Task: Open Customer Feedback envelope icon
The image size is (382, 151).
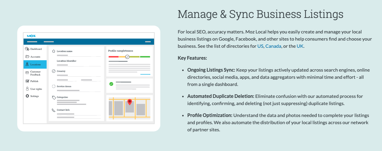Action: coord(27,73)
